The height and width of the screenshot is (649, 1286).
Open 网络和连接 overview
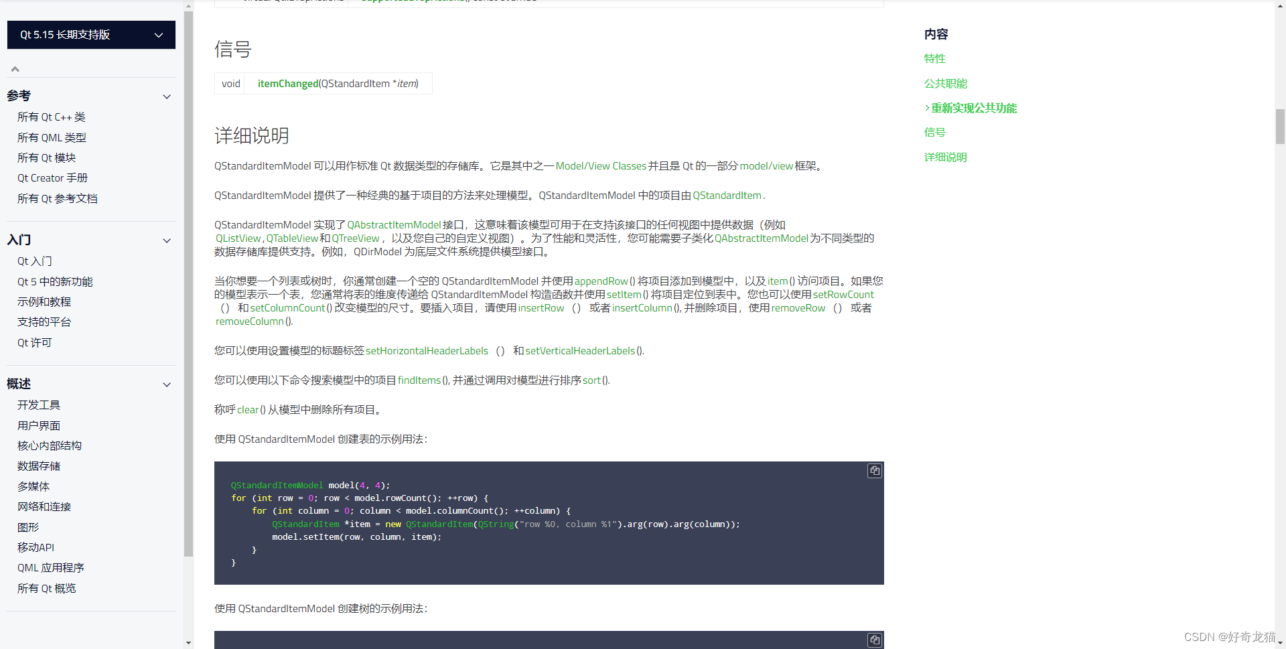(44, 507)
